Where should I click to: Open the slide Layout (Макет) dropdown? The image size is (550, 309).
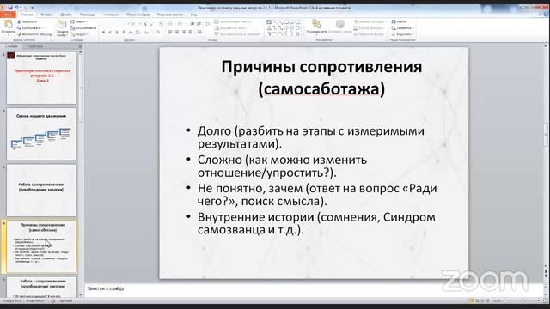(79, 21)
